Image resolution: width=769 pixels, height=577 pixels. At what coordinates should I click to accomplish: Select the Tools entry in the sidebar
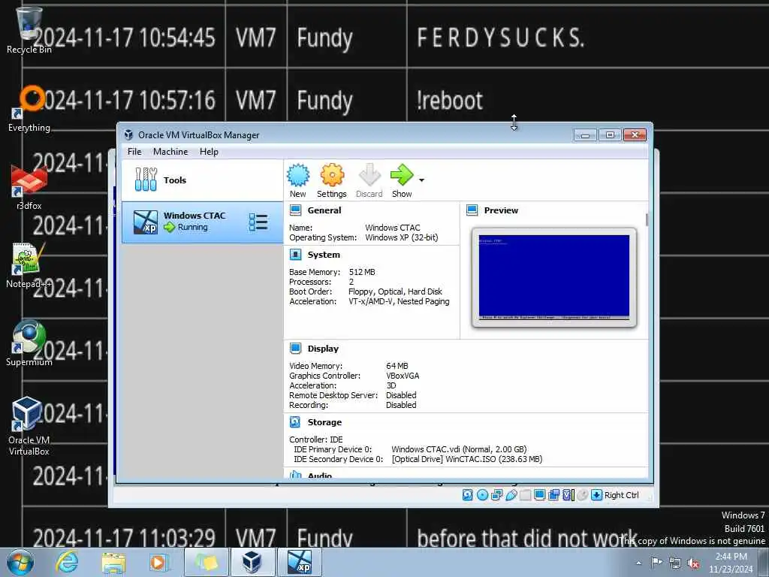coord(202,180)
